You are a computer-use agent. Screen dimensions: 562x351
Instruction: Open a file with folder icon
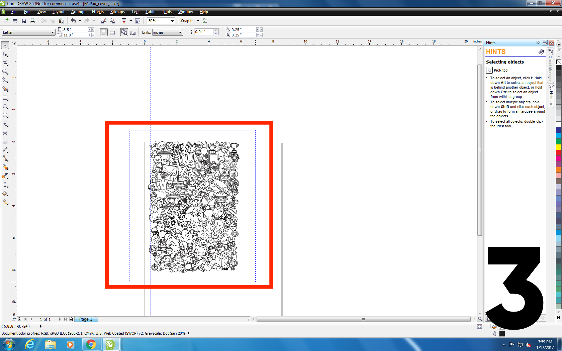[x=15, y=21]
